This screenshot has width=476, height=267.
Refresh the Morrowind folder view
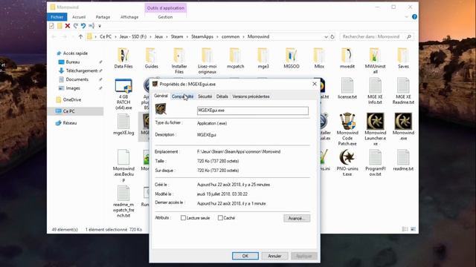332,36
